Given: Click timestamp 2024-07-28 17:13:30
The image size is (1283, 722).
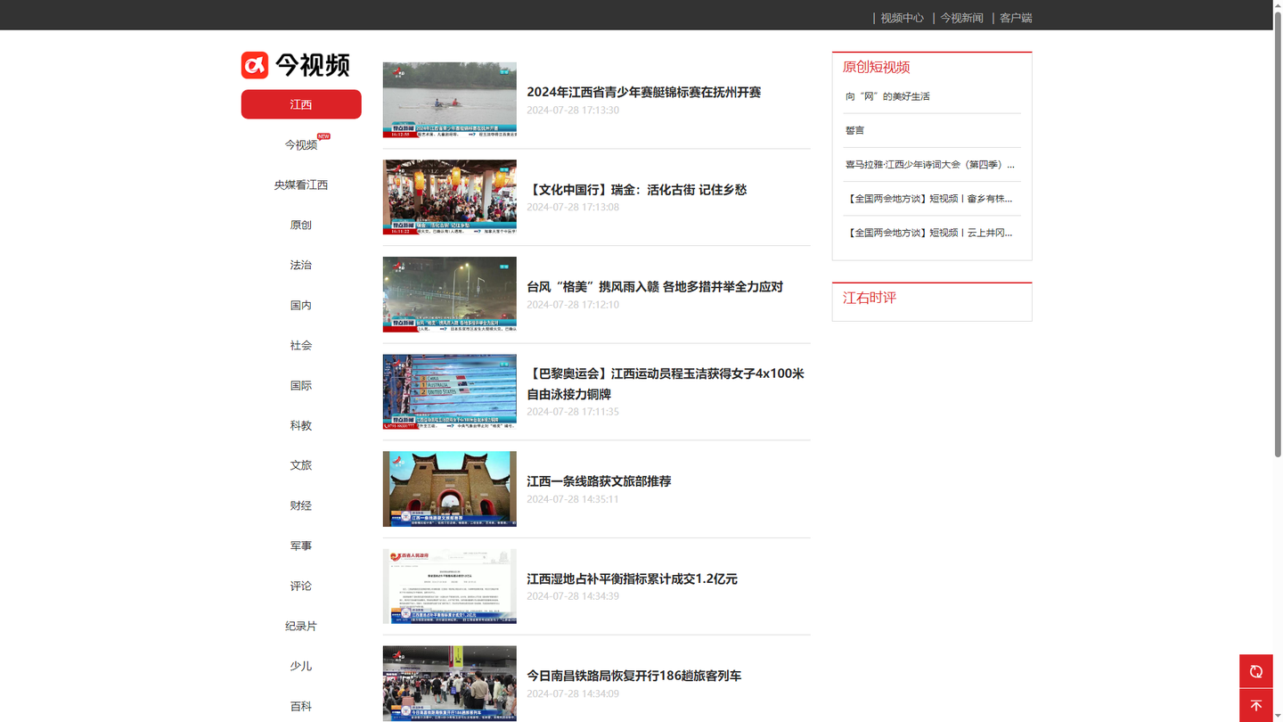Looking at the screenshot, I should click(573, 110).
